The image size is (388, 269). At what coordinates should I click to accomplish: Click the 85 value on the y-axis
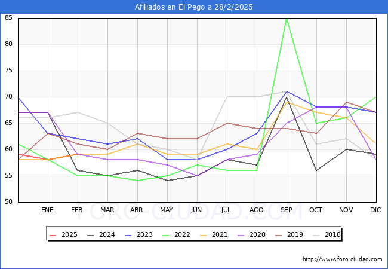click(x=8, y=17)
